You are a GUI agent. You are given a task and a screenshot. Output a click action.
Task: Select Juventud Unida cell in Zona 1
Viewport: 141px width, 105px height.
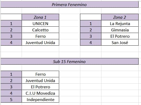[x=40, y=42]
